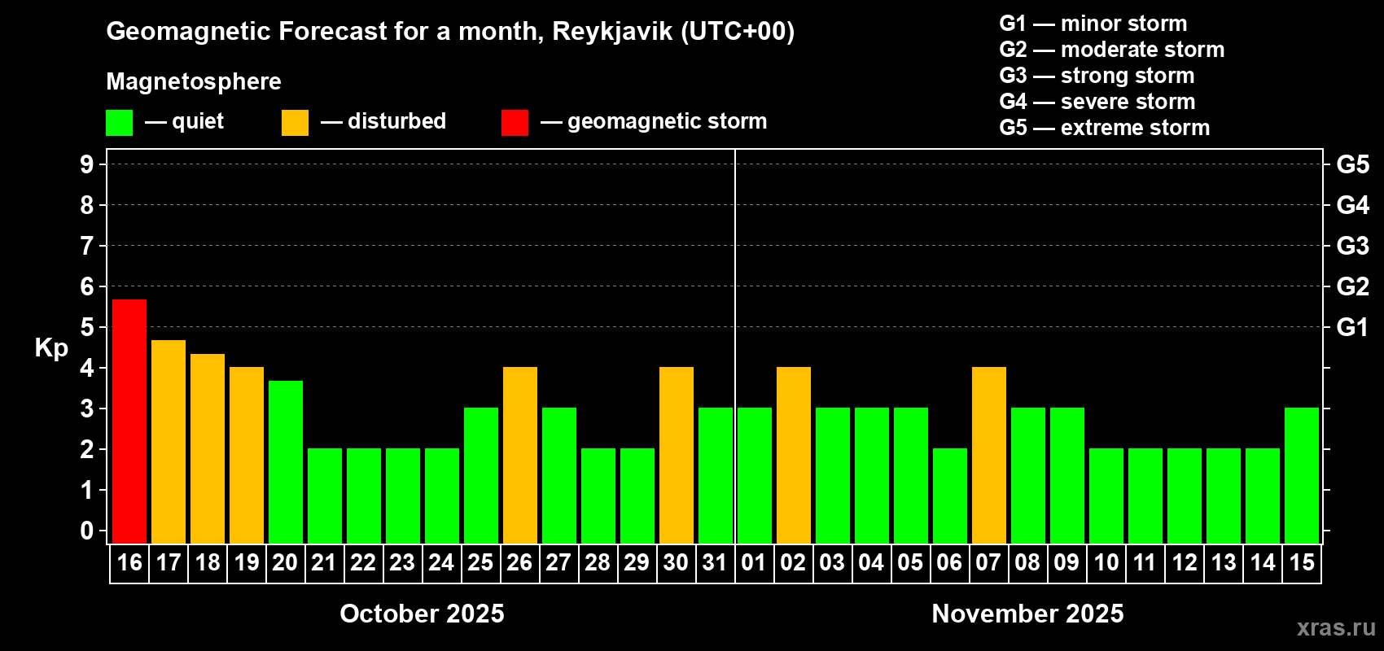
Task: Select the orange bar for October 18
Action: click(x=208, y=448)
